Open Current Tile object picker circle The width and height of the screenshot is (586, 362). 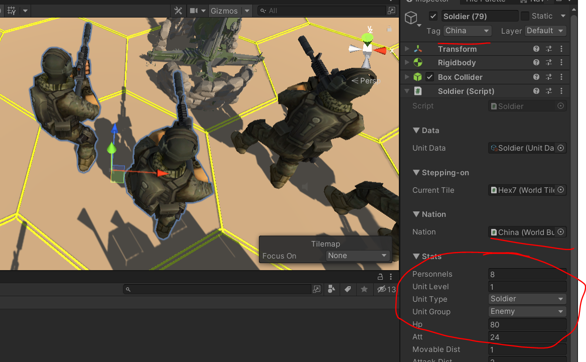pyautogui.click(x=560, y=190)
